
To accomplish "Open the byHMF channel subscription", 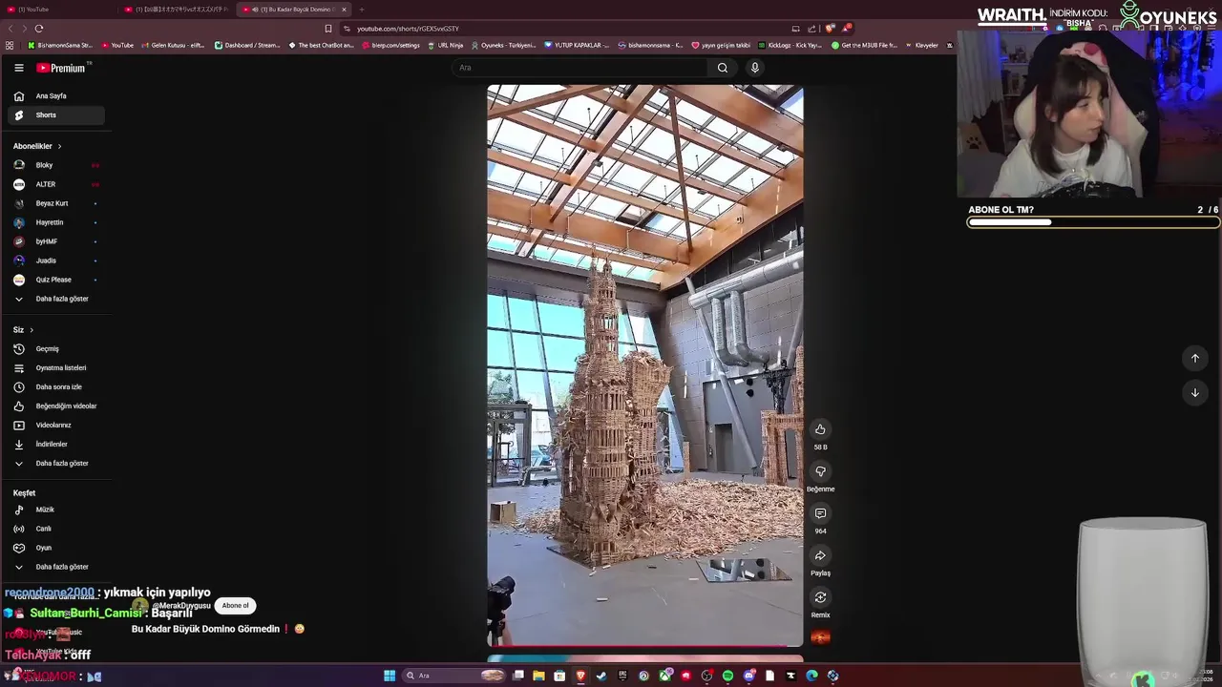I will coord(56,241).
